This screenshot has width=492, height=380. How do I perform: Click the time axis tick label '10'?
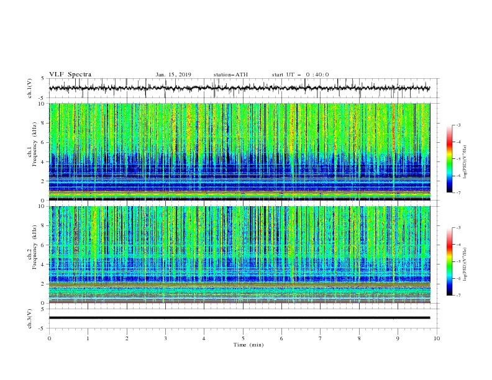pos(437,338)
